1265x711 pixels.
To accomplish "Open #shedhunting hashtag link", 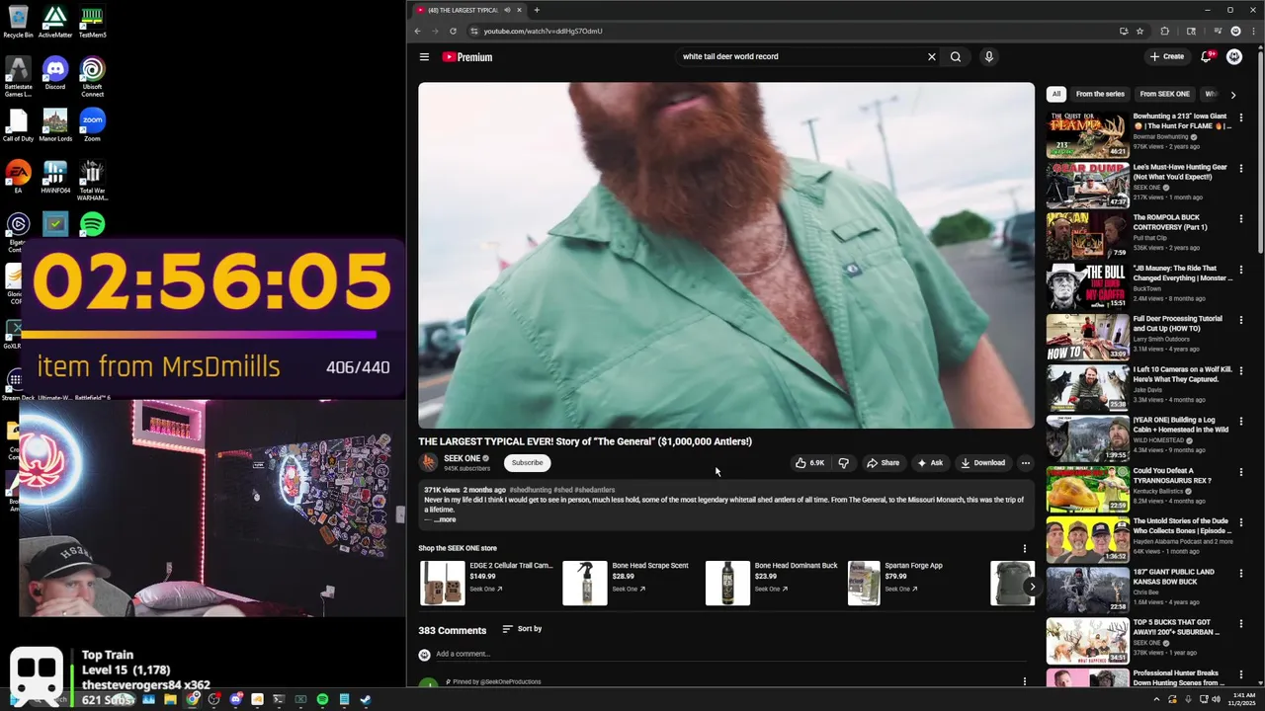I will coord(531,490).
